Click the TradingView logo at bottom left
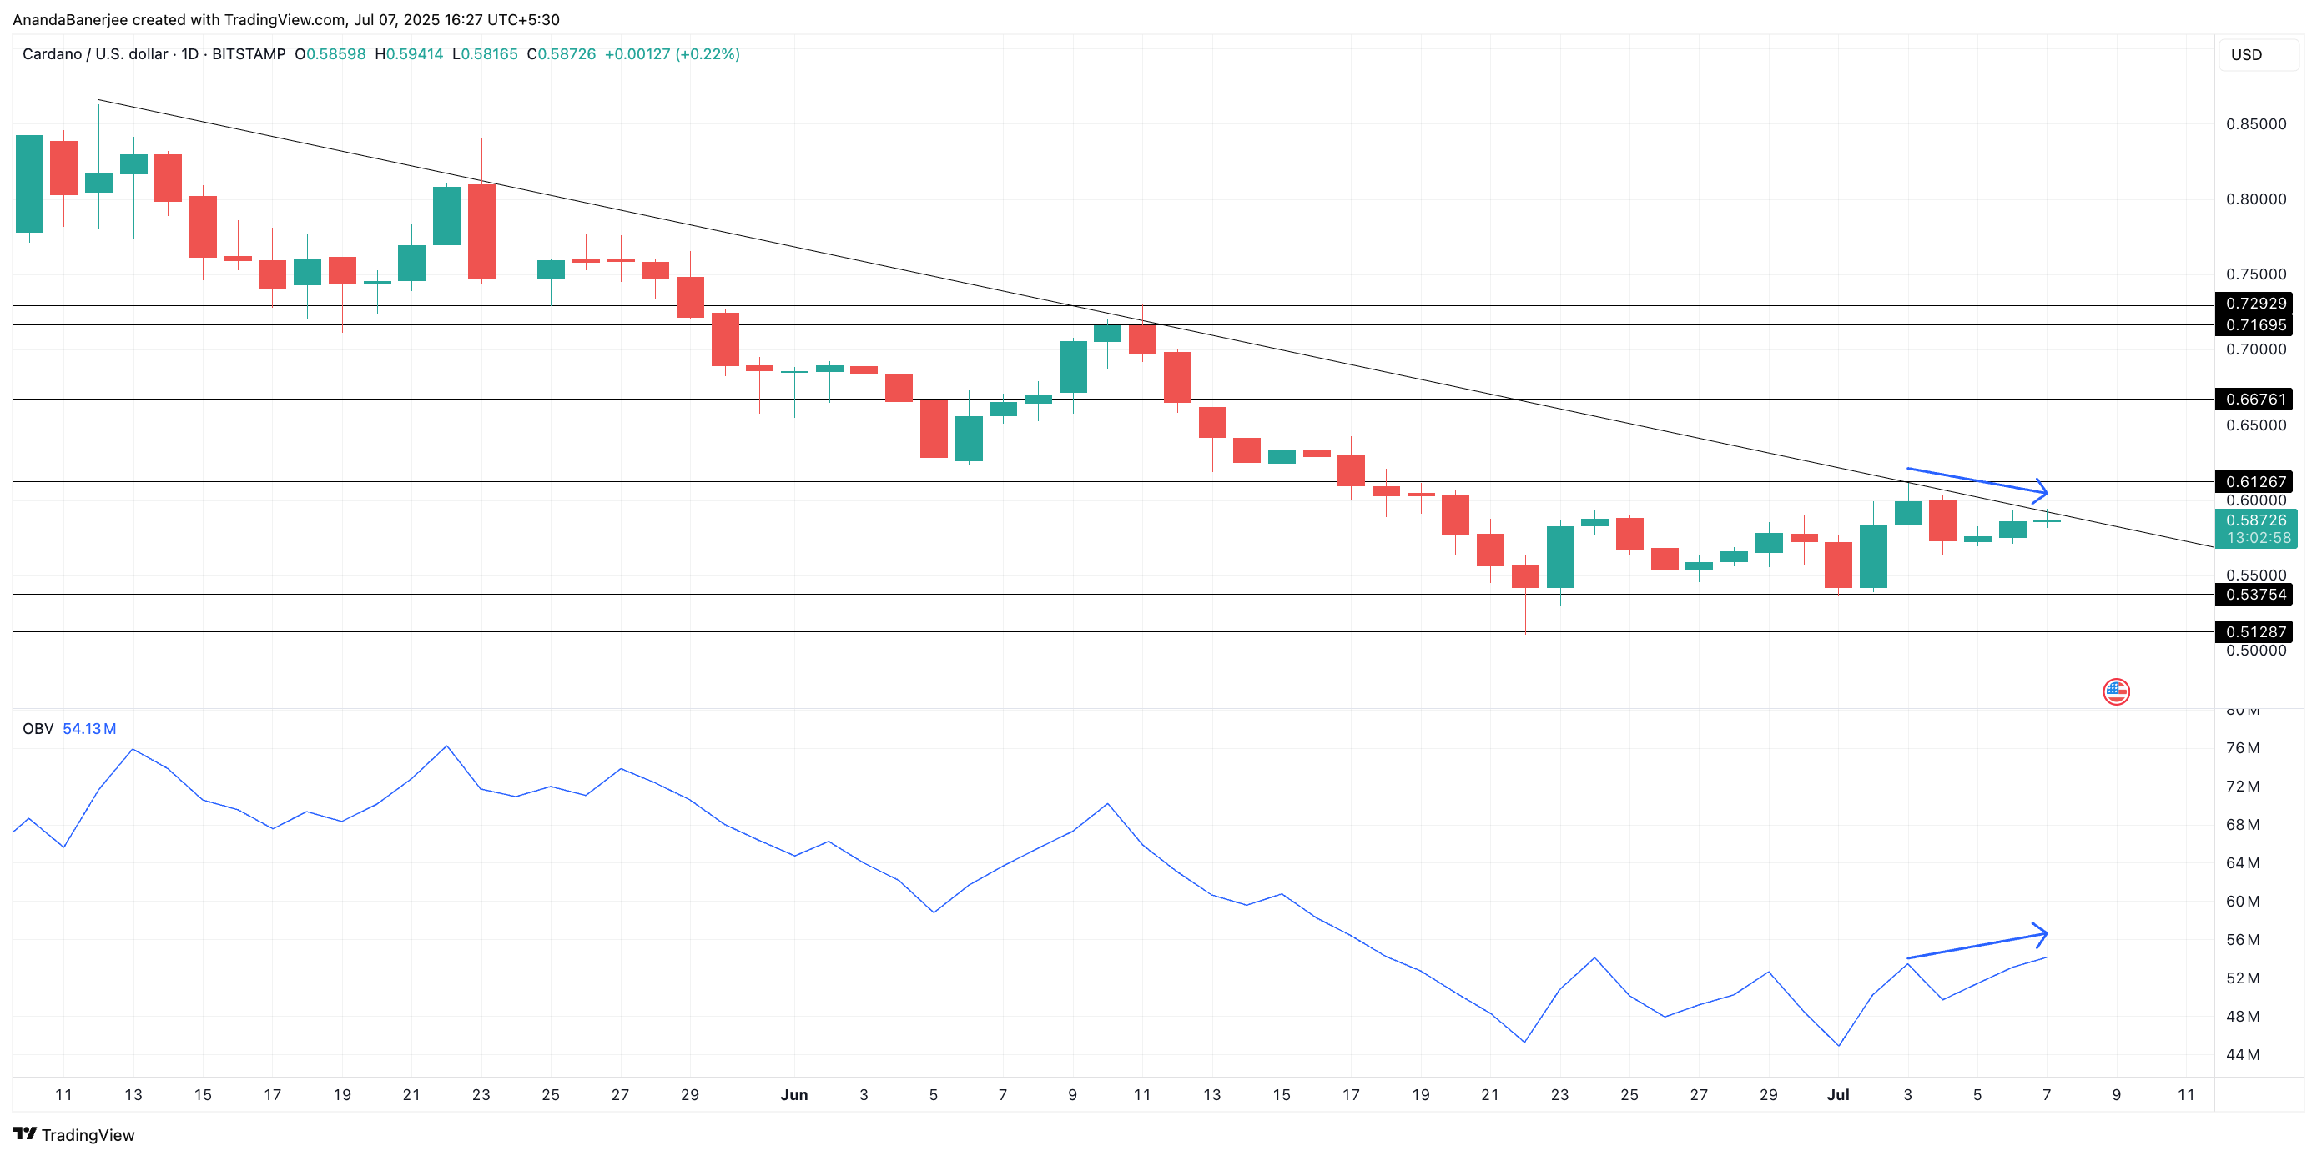The width and height of the screenshot is (2317, 1156). (x=24, y=1133)
